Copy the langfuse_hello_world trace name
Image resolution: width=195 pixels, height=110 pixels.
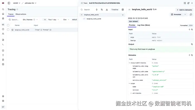(154, 9)
